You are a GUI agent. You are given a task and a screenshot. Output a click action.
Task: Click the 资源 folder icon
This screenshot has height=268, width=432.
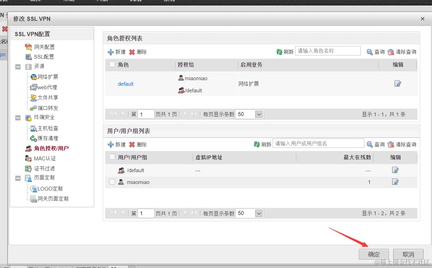pyautogui.click(x=28, y=66)
